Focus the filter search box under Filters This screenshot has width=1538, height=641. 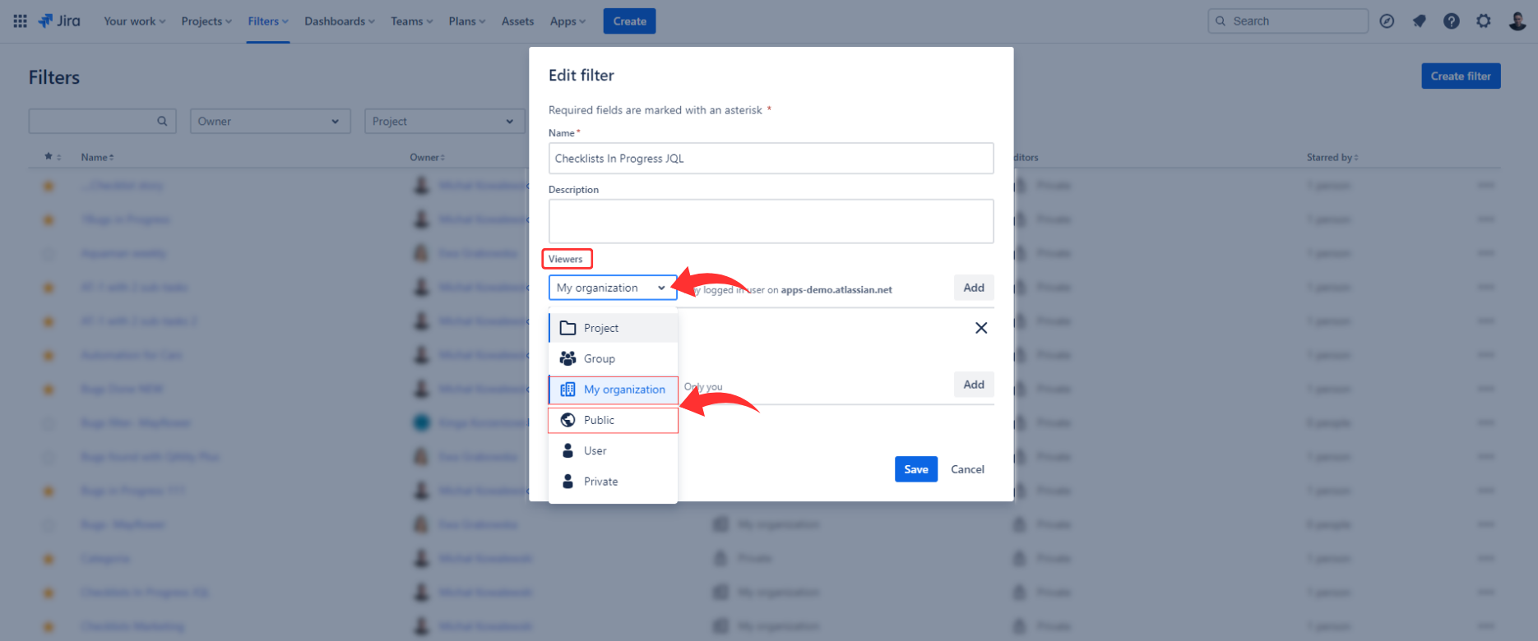tap(103, 122)
